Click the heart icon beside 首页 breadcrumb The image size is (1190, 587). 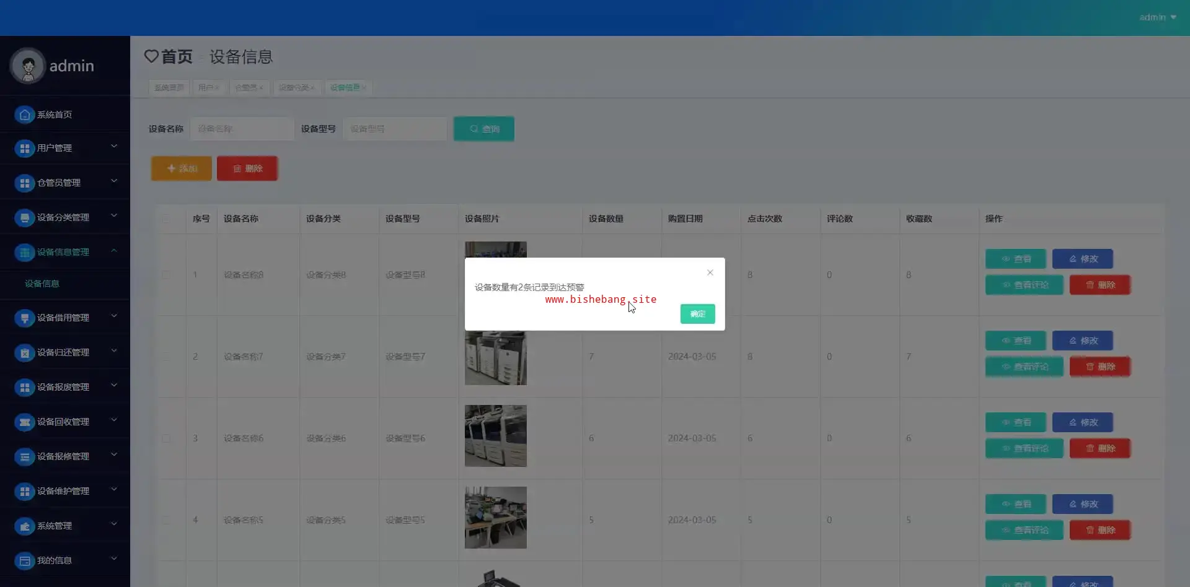tap(151, 56)
